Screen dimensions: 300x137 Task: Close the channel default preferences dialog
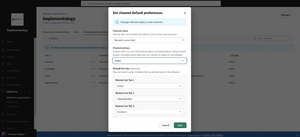[185, 13]
